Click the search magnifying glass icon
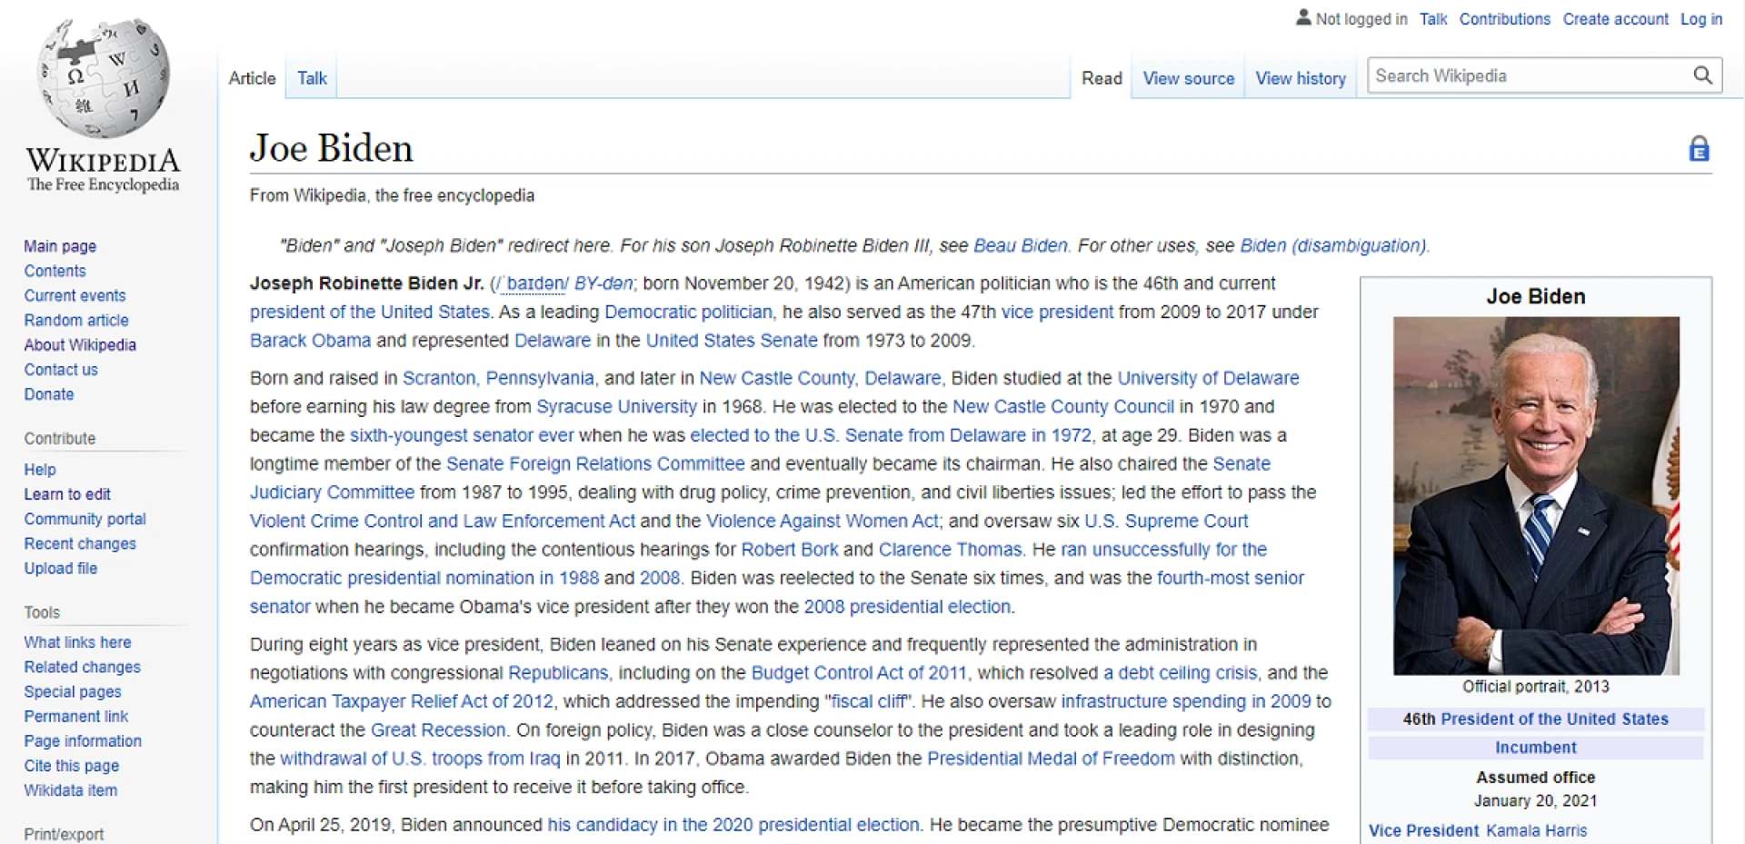Viewport: 1745px width, 844px height. click(1702, 75)
